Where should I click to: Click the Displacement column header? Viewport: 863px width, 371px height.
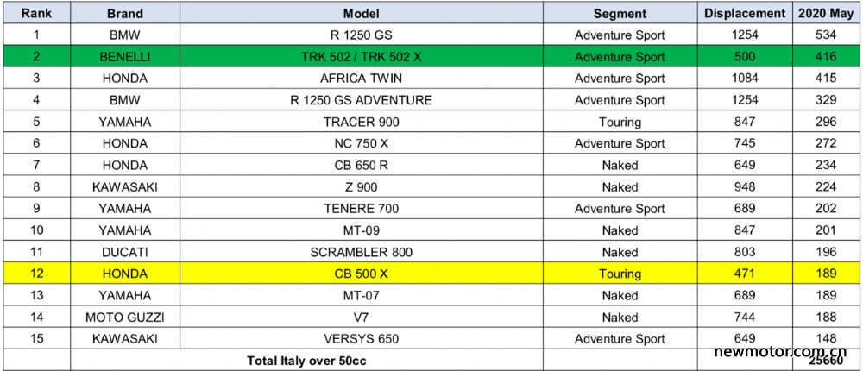(x=746, y=13)
